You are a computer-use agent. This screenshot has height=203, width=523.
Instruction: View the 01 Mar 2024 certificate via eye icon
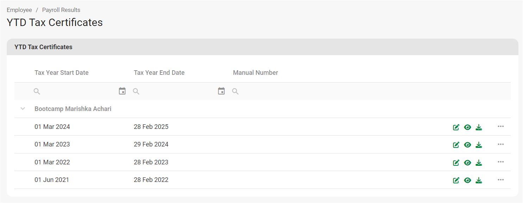tap(467, 127)
